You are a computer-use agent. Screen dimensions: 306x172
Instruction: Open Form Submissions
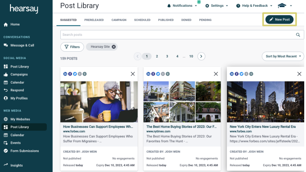coord(21,151)
